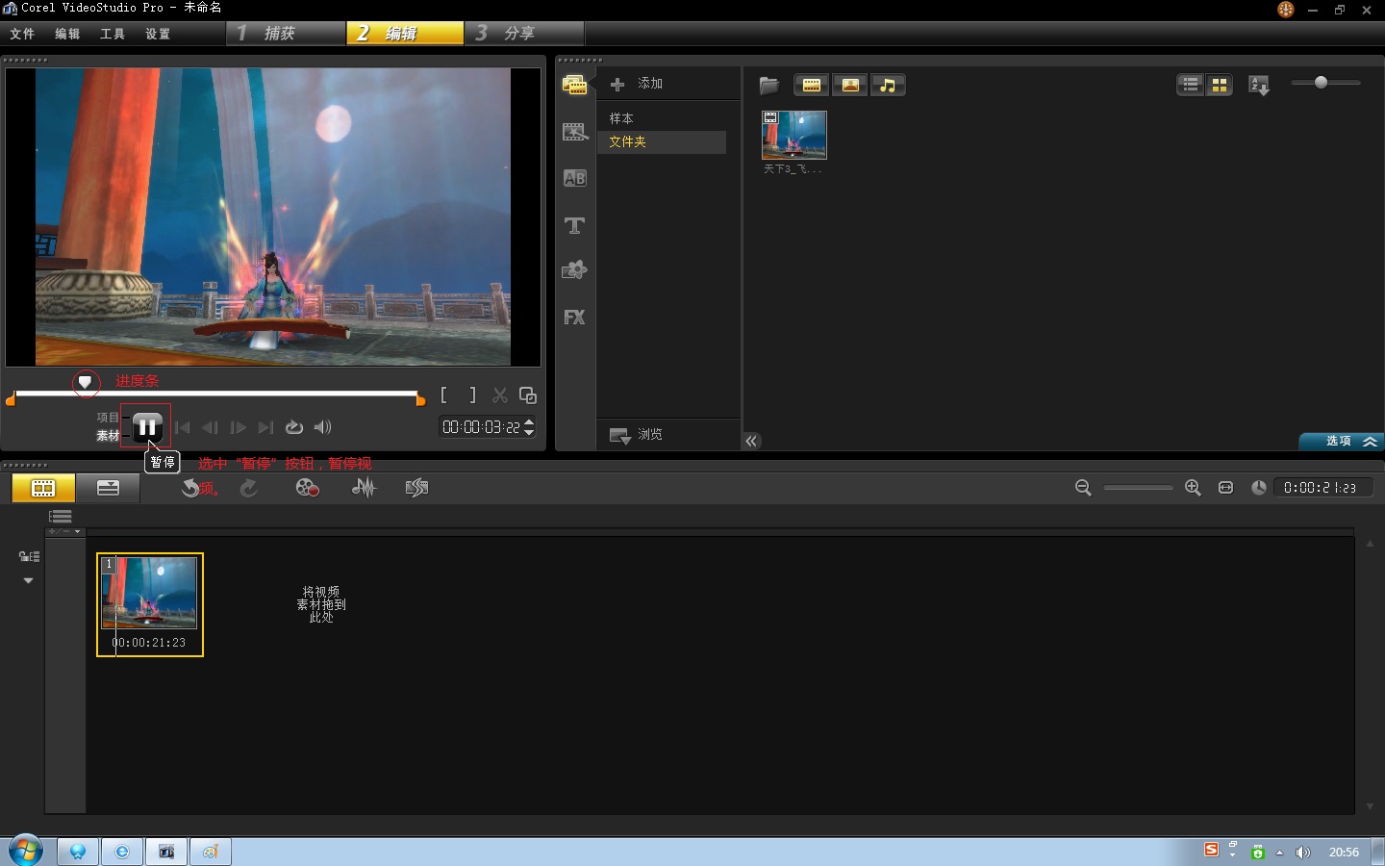This screenshot has width=1385, height=866.
Task: Click the left orange trim marker
Action: click(x=11, y=399)
